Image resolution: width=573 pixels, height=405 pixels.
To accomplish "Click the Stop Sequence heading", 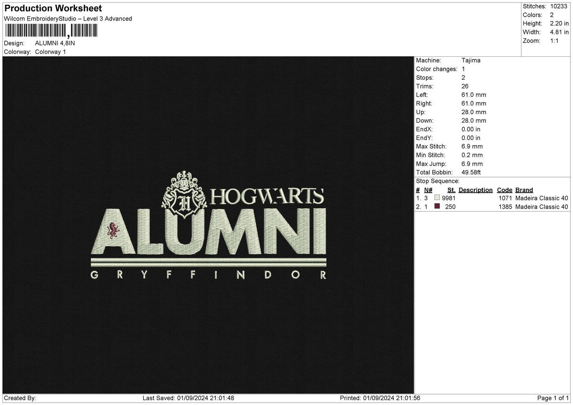I will (x=438, y=181).
